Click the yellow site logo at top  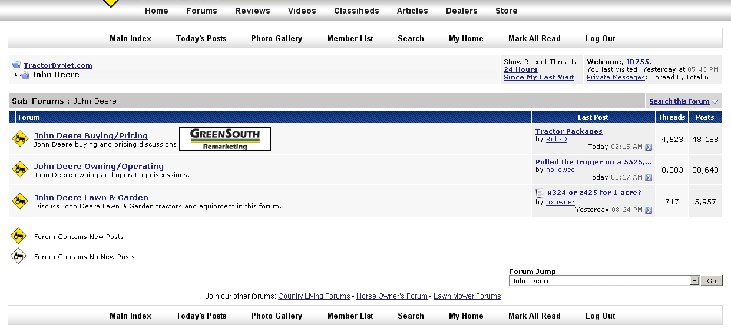[111, 4]
